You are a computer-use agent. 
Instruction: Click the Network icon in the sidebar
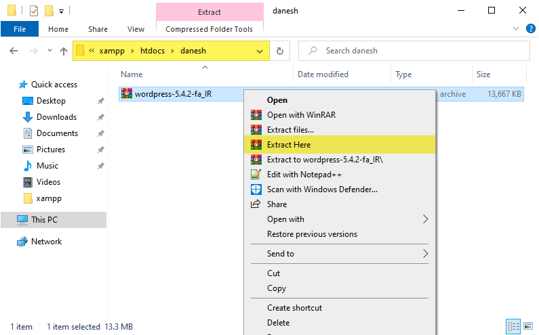[x=22, y=242]
